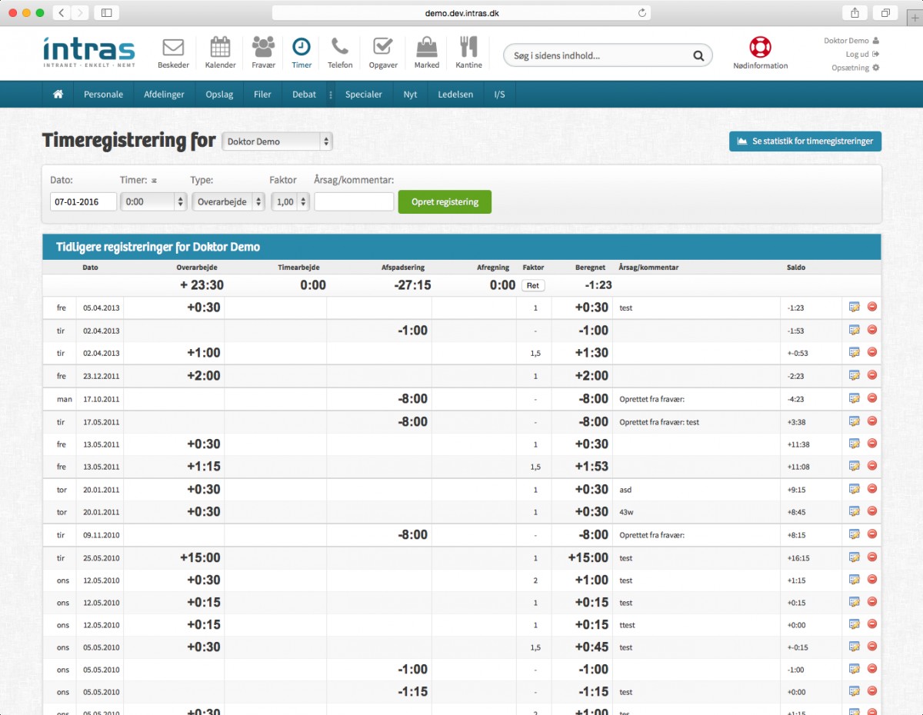Open the Marked section

(426, 51)
